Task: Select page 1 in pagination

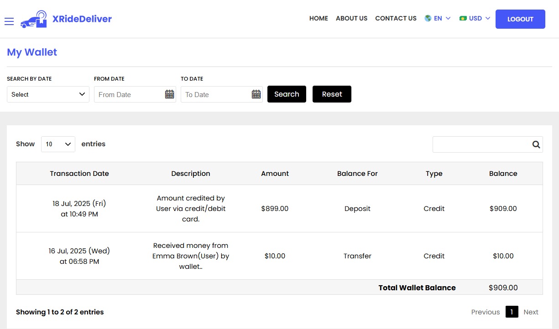Action: (x=512, y=312)
